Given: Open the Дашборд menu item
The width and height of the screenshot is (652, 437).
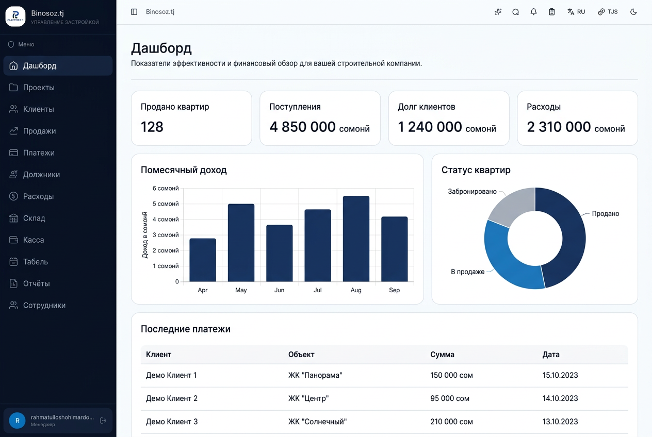Looking at the screenshot, I should coord(58,65).
